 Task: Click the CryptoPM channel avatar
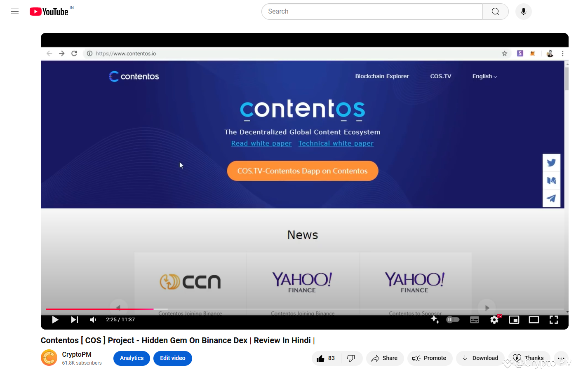click(x=49, y=358)
